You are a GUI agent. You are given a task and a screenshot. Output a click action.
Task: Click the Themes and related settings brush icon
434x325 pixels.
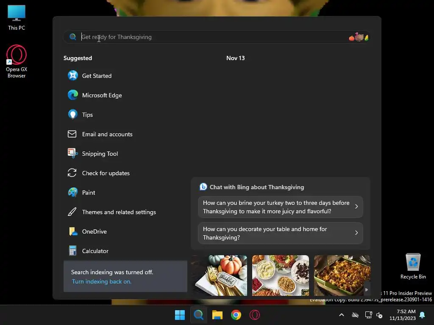72,212
